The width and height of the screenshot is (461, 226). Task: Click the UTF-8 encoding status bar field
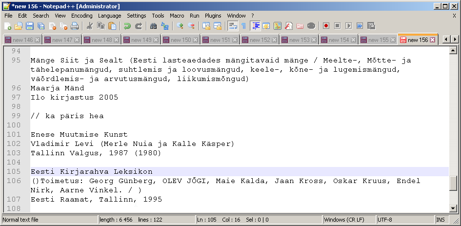405,220
